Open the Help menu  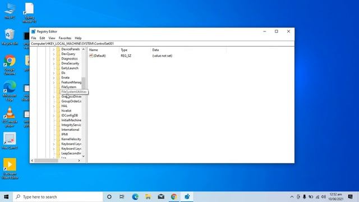[78, 38]
